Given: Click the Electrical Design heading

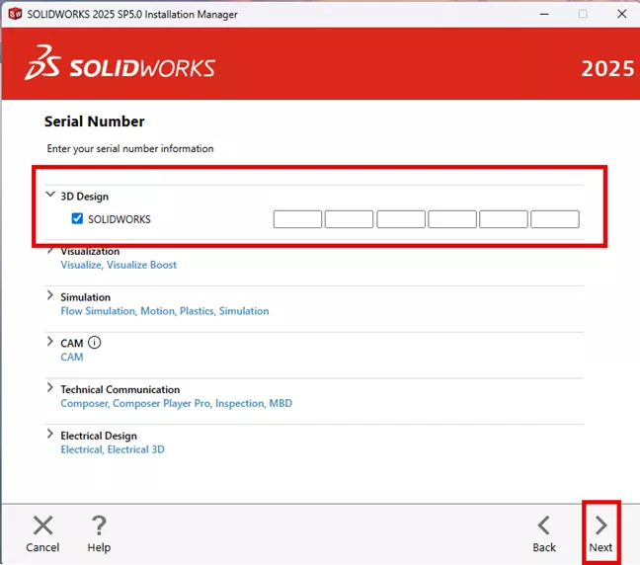Looking at the screenshot, I should [99, 436].
